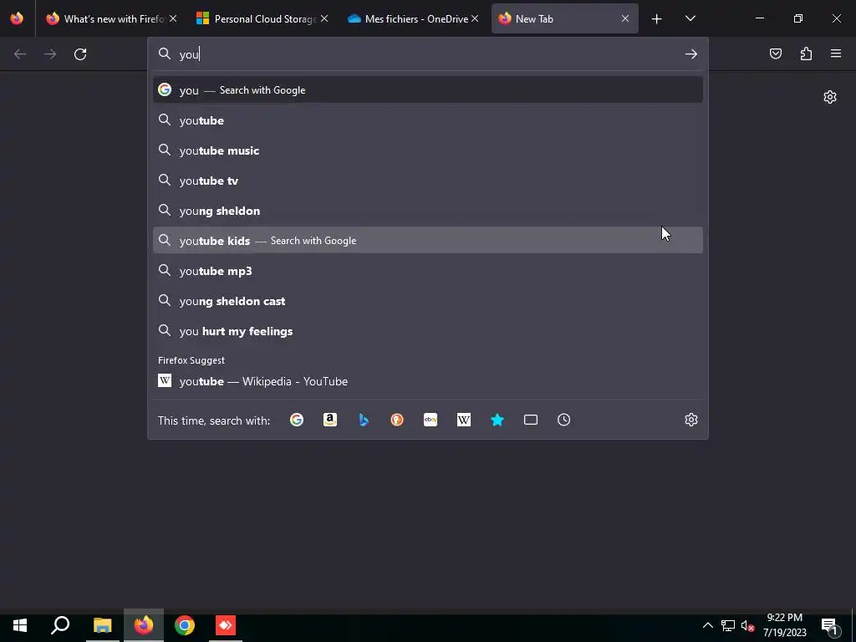Click the forward navigation arrow
Image resolution: width=856 pixels, height=642 pixels.
pyautogui.click(x=50, y=54)
